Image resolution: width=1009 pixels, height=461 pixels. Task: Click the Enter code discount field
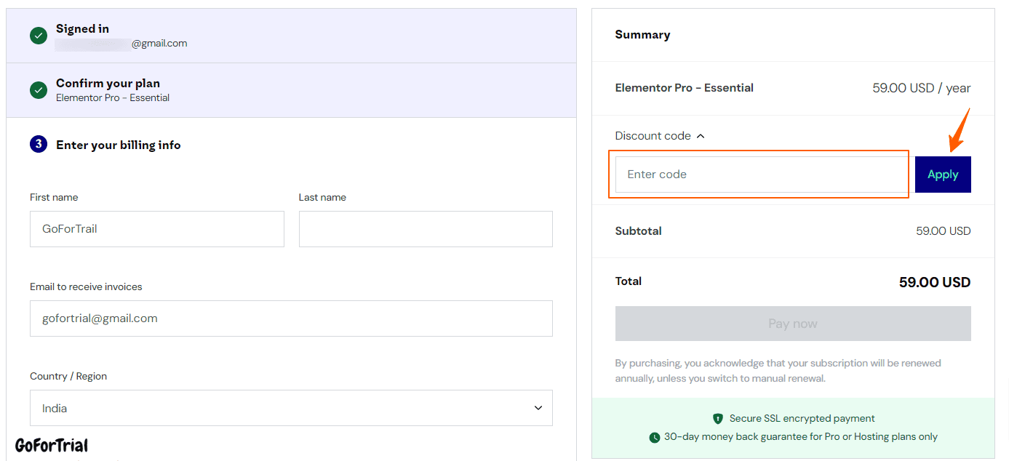tap(761, 175)
